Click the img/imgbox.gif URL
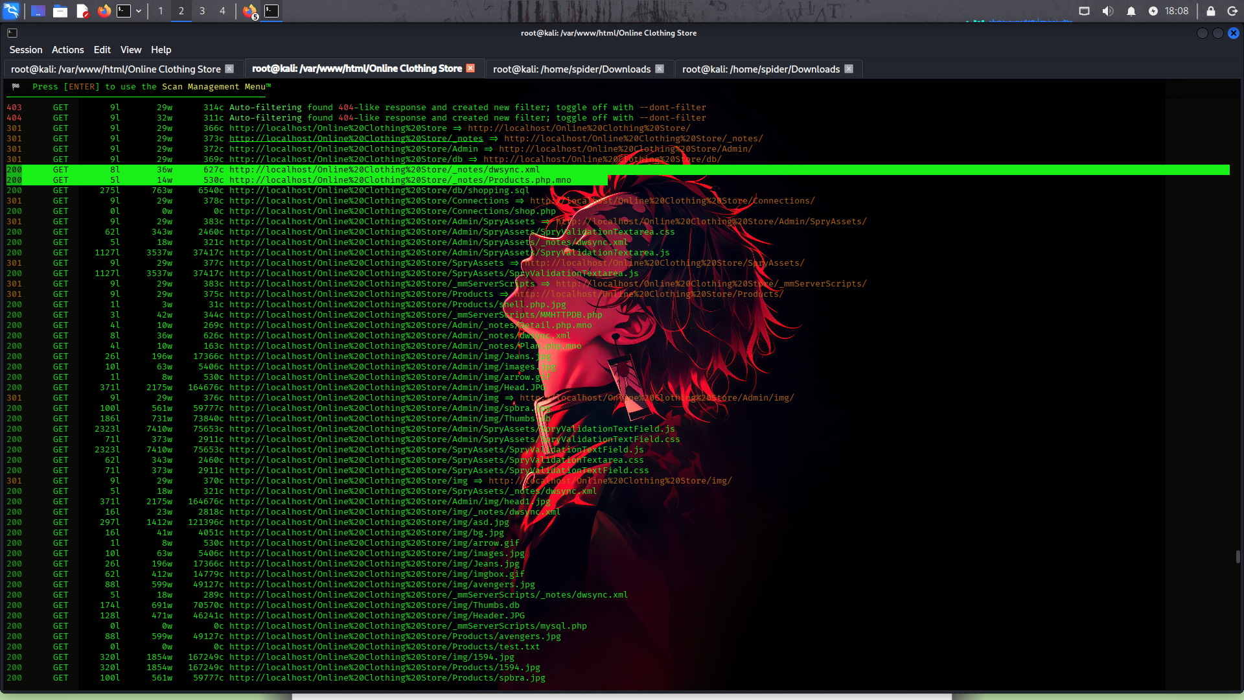Viewport: 1244px width, 700px height. pyautogui.click(x=376, y=574)
